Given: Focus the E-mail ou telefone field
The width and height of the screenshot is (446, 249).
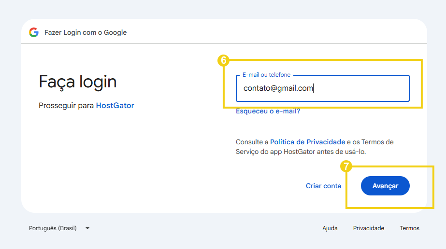Looking at the screenshot, I should [x=323, y=88].
